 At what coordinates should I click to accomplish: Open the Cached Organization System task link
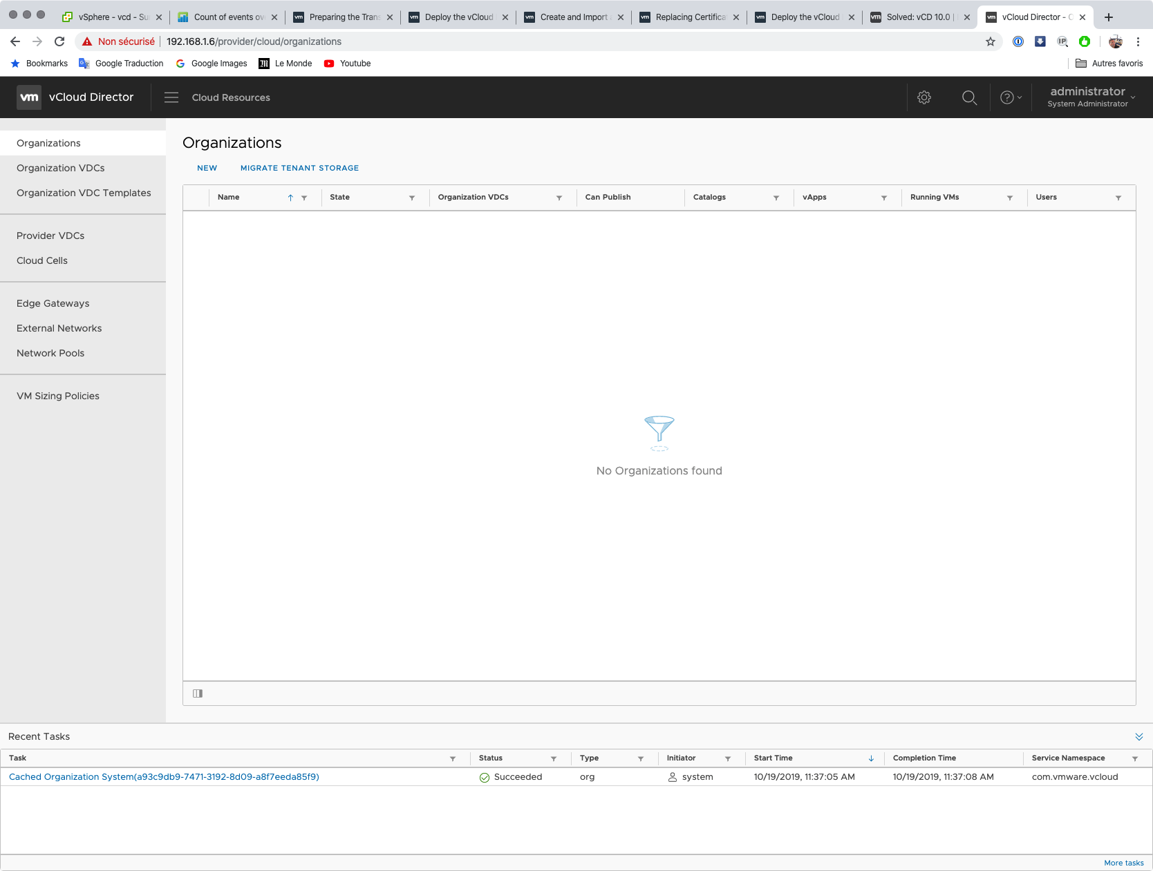164,777
